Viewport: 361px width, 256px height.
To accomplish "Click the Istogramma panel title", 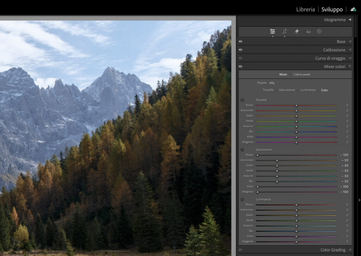I will (x=335, y=19).
